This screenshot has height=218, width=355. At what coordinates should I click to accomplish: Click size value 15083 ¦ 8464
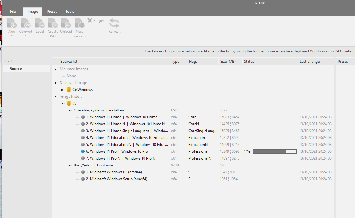click(230, 117)
